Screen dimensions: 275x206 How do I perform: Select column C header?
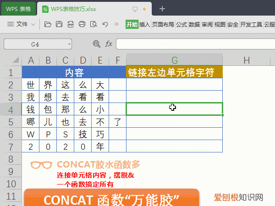pyautogui.click(x=66, y=60)
